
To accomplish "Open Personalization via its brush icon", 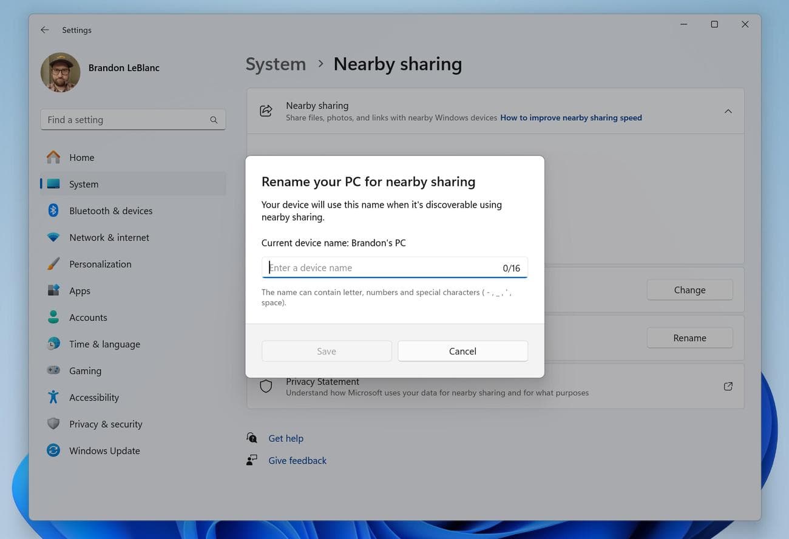I will [53, 263].
